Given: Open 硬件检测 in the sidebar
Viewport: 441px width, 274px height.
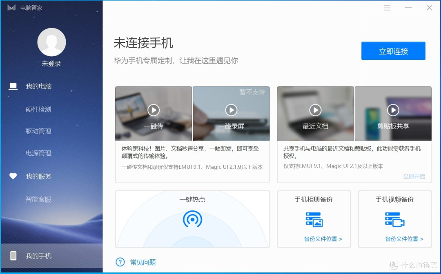Looking at the screenshot, I should (x=38, y=109).
